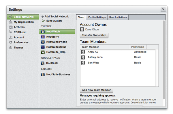Click the RSS/Atom feed icon
173x114 pixels.
click(x=10, y=32)
